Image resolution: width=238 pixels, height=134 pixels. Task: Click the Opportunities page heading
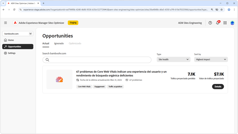pos(58,36)
